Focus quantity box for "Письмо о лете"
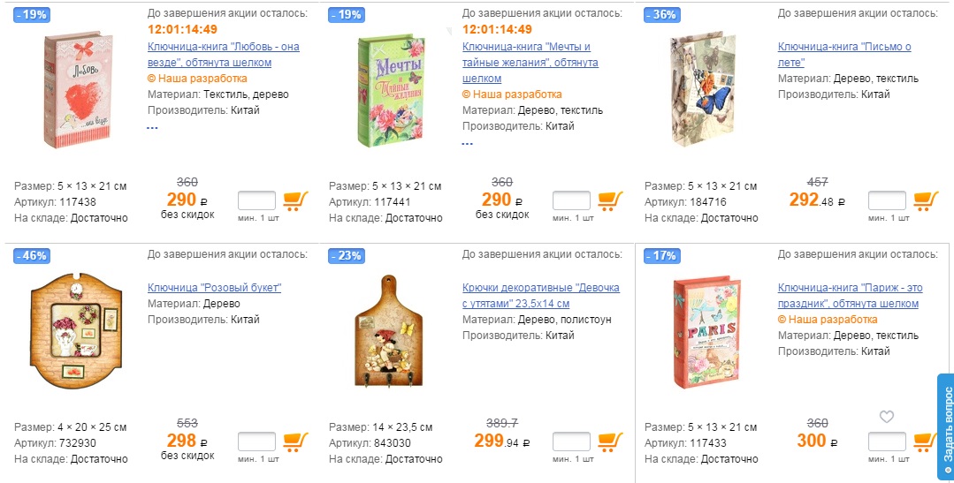The height and width of the screenshot is (483, 954). [x=887, y=201]
